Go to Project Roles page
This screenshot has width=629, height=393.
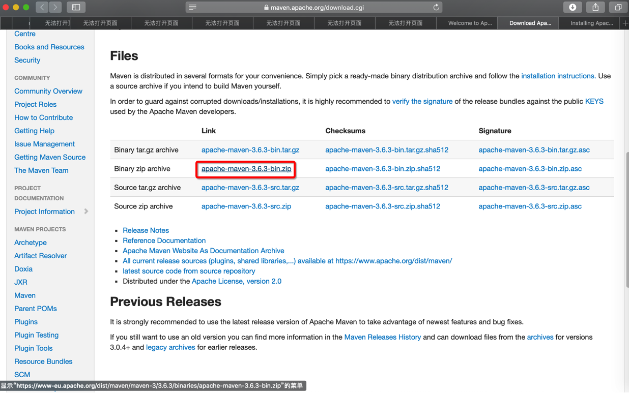click(35, 104)
